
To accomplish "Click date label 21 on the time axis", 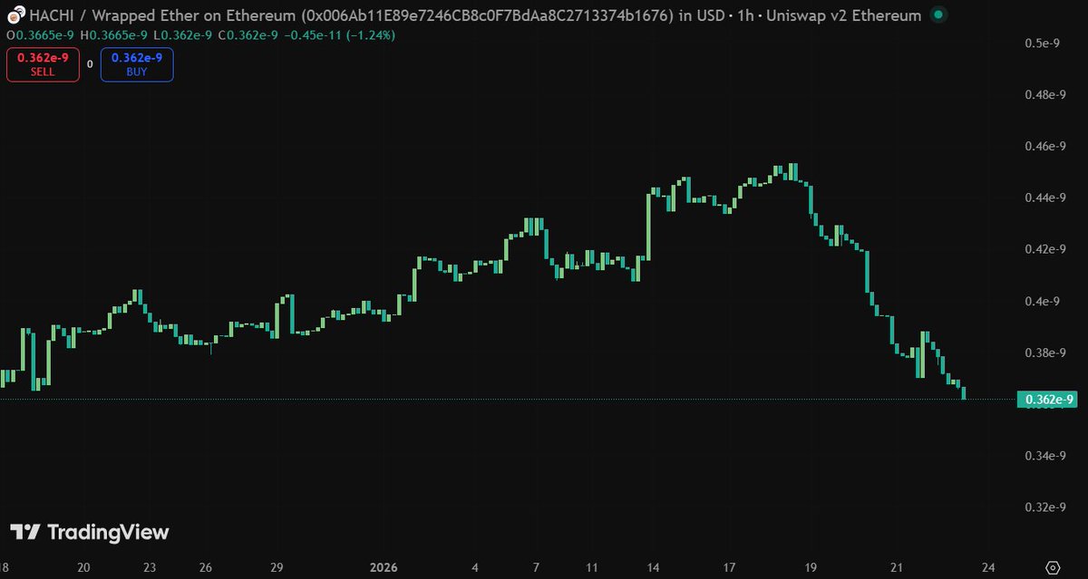I will point(896,568).
